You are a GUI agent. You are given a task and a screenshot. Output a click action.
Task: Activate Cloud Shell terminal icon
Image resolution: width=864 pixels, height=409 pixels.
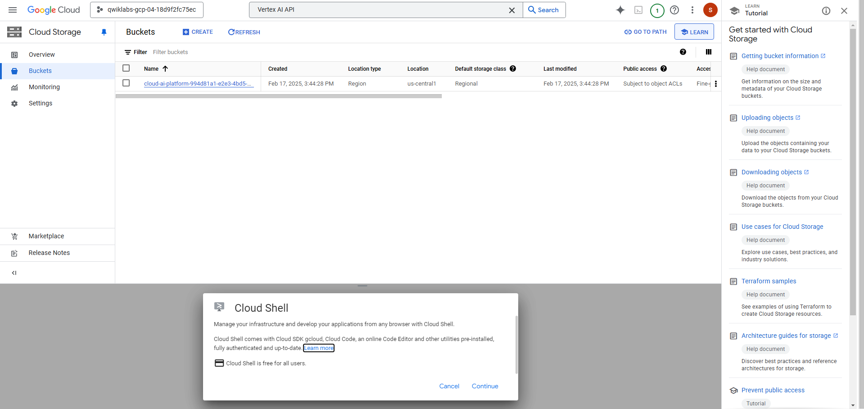click(x=638, y=10)
